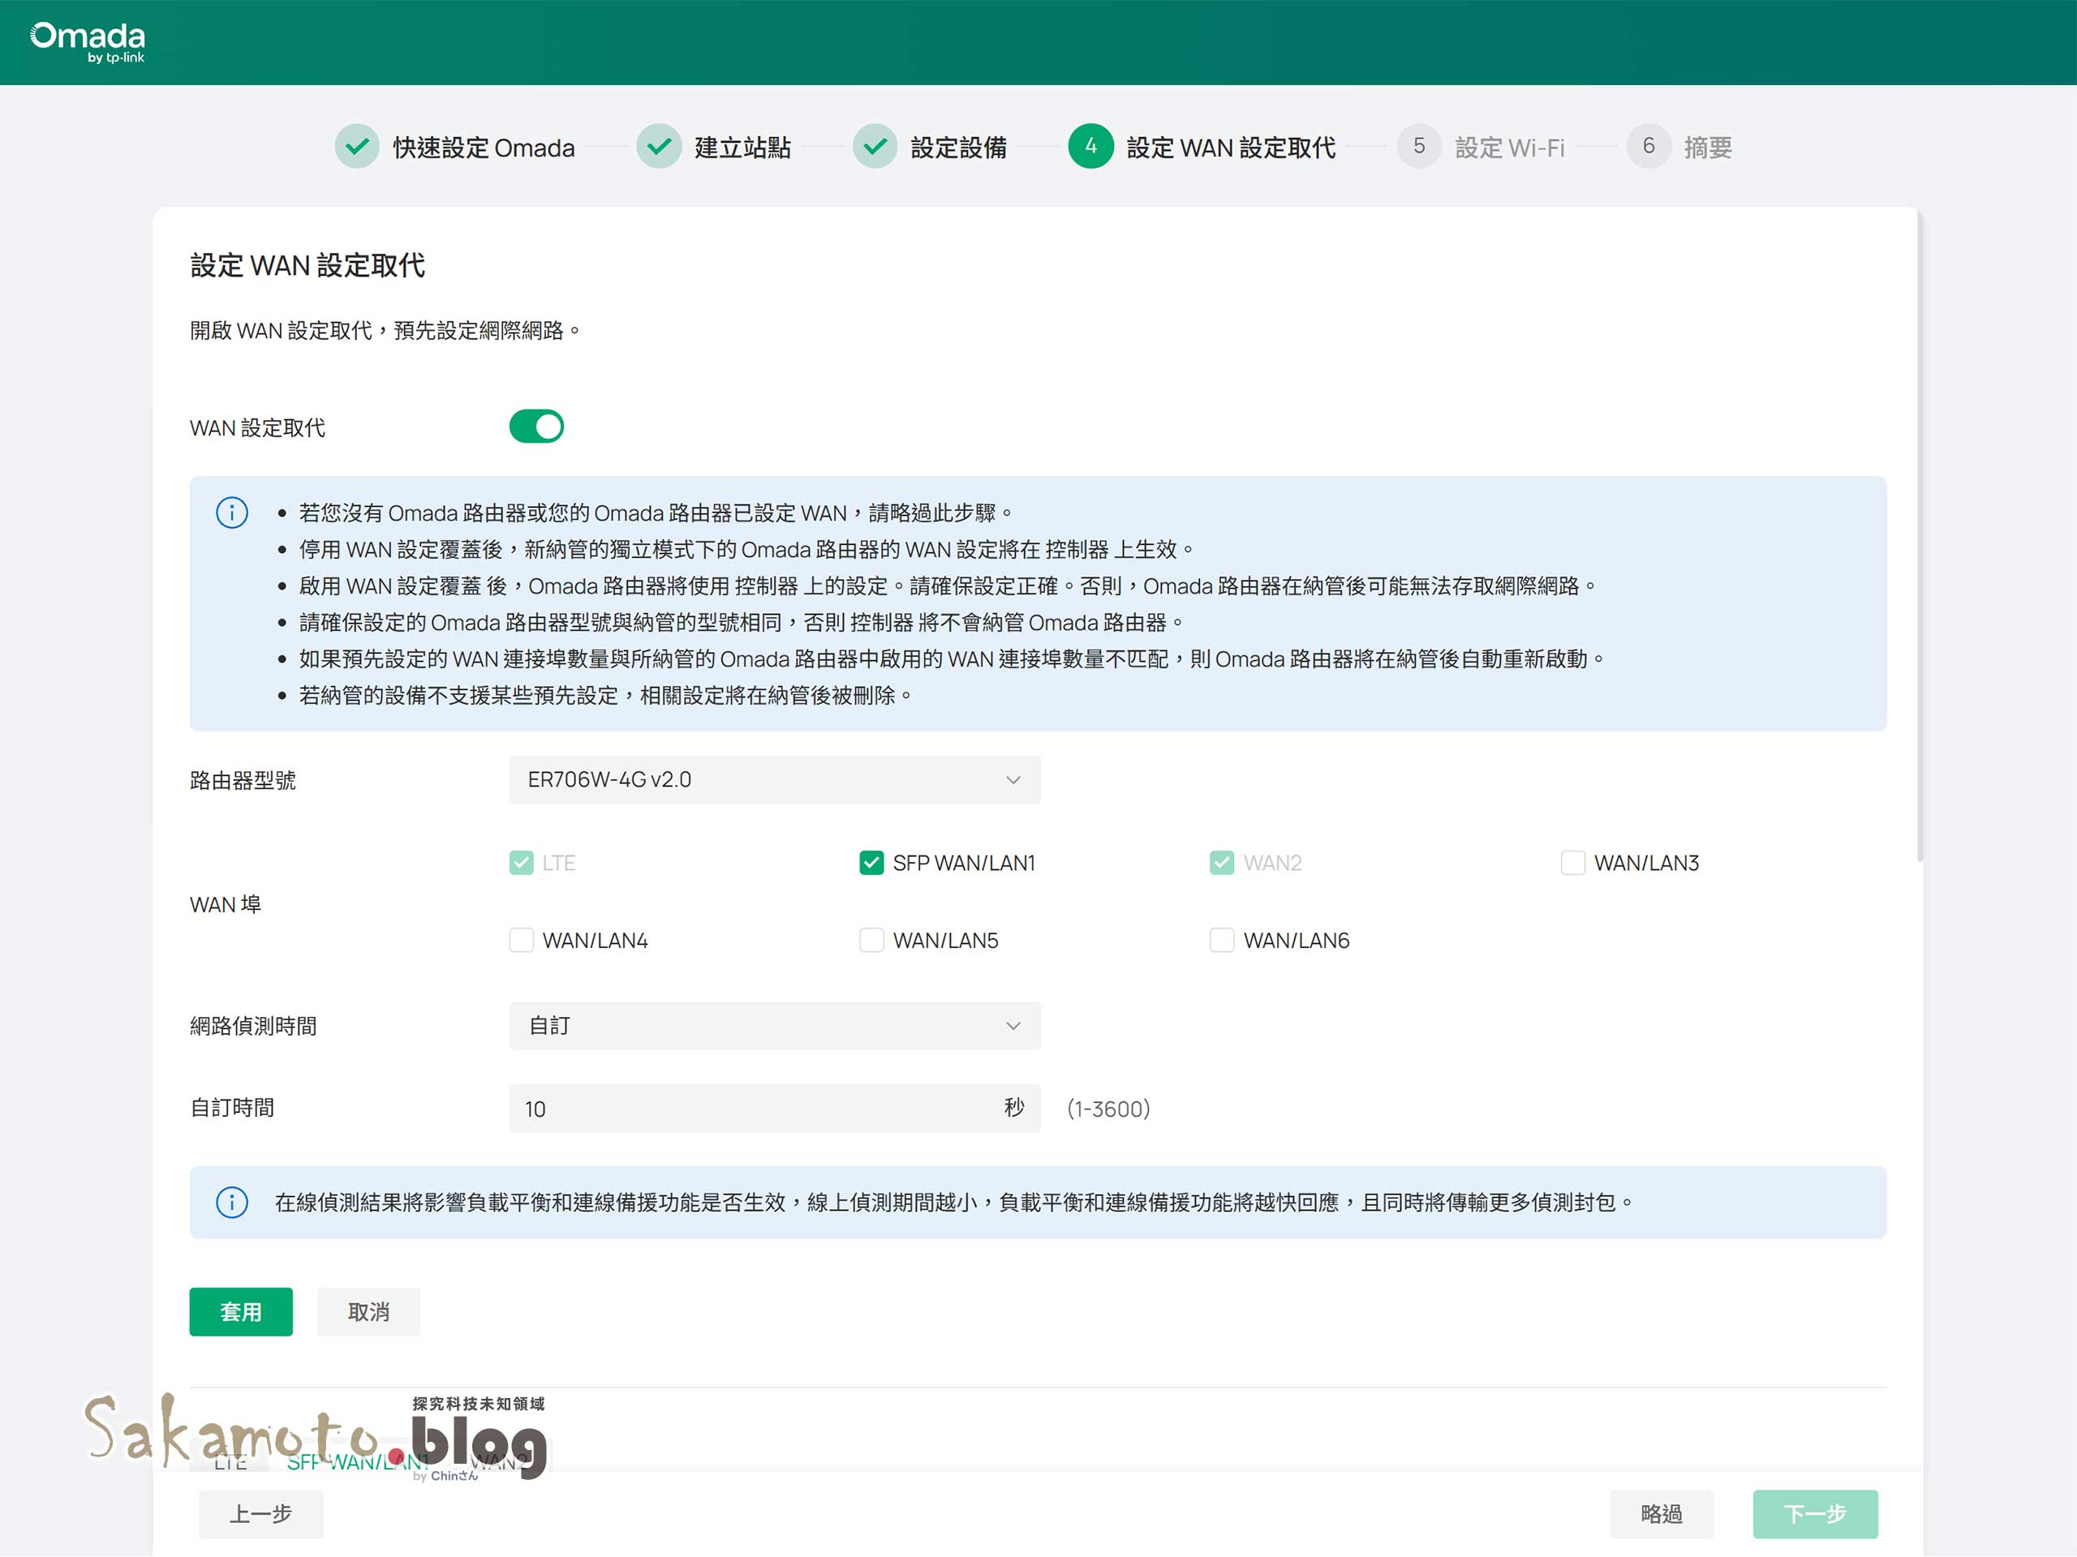Go back with the 上一步 button
Image resolution: width=2077 pixels, height=1557 pixels.
[x=261, y=1514]
